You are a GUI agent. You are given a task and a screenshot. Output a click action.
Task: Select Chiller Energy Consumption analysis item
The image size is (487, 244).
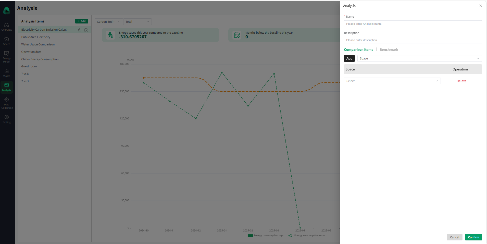[40, 59]
